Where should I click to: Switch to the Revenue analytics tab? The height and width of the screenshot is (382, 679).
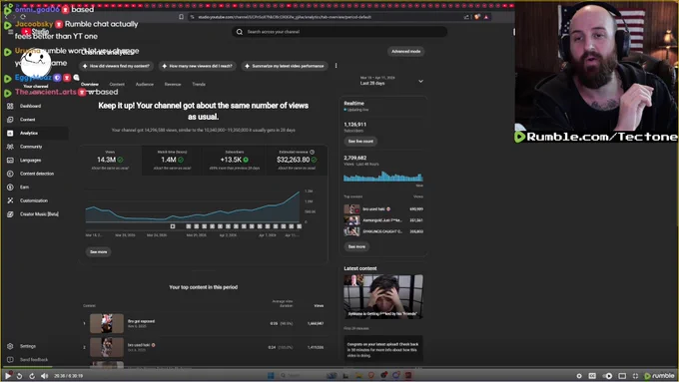tap(173, 85)
